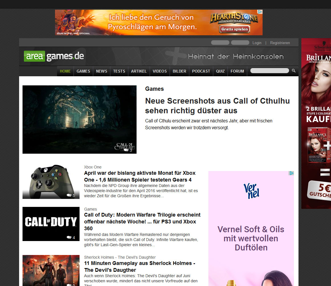Click the areagames.de logo

click(54, 56)
